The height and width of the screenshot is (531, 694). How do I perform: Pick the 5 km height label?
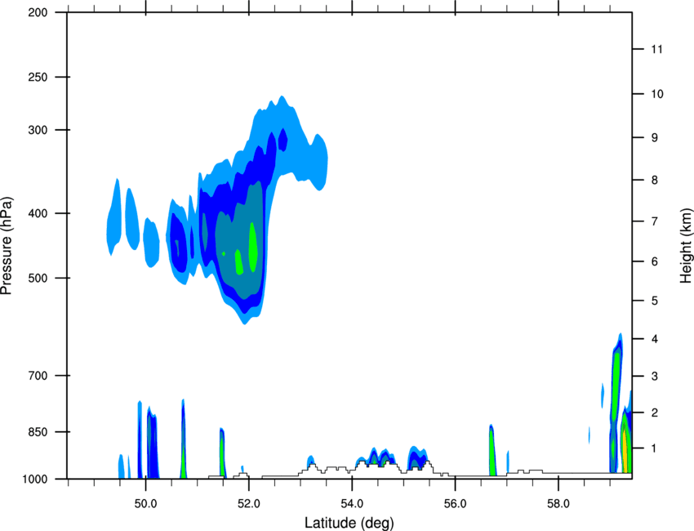[x=655, y=301]
